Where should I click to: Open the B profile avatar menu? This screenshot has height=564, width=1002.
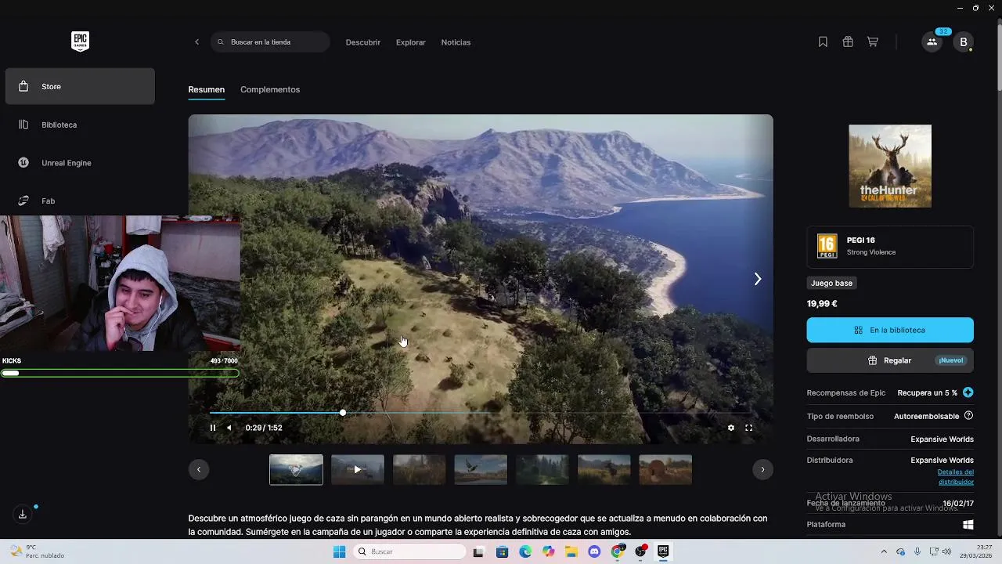point(964,42)
